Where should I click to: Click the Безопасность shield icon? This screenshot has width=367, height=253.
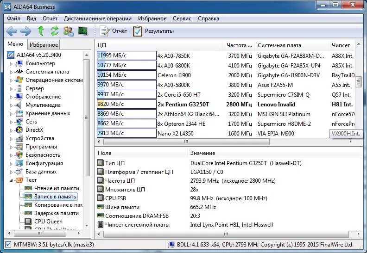tap(19, 155)
